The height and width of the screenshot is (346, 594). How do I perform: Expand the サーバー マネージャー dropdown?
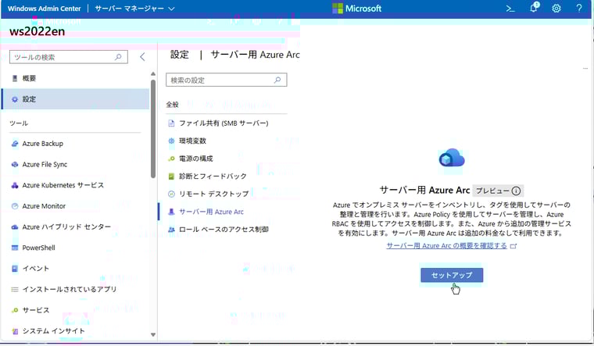coord(134,9)
